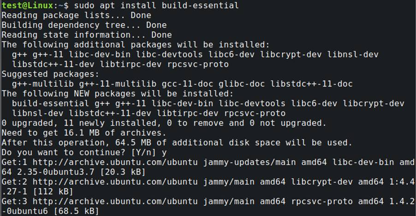416x216 pixels.
Task: Click 'Building dependency tree... Done' line
Action: tap(84, 25)
